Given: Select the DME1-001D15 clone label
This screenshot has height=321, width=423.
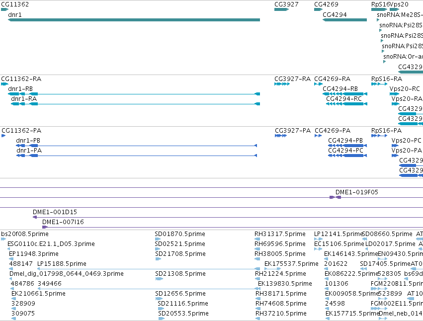Looking at the screenshot, I should coord(55,212).
